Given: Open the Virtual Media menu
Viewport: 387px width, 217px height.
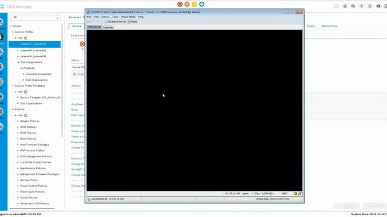Looking at the screenshot, I should 128,17.
